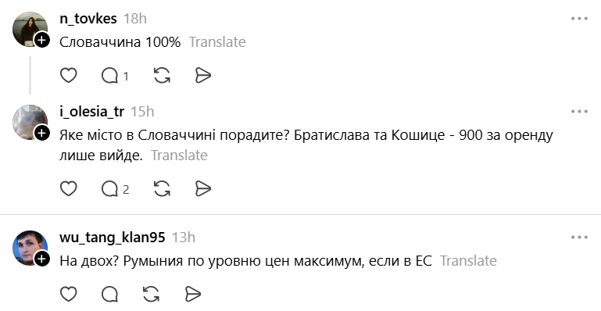Share i_olesia_tr's comment with send icon
601x311 pixels.
[x=202, y=188]
